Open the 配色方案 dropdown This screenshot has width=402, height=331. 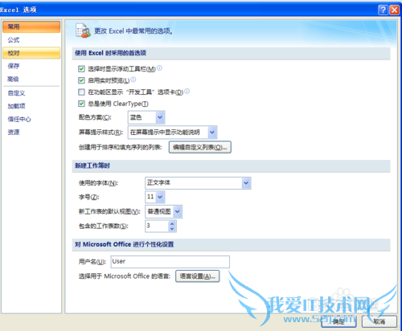(146, 117)
